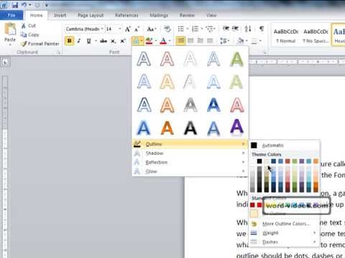Click the Shrink Font icon
345x258 pixels.
point(137,29)
